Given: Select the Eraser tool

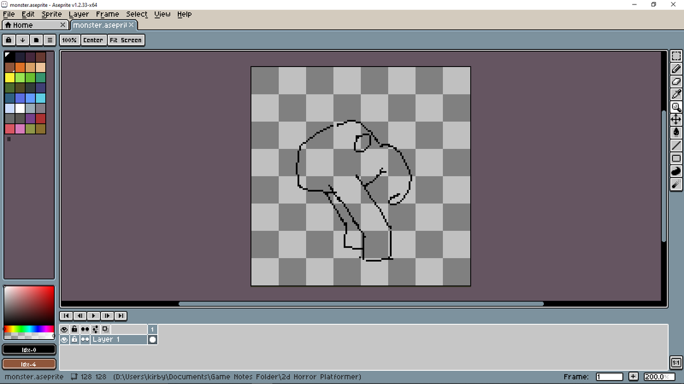Looking at the screenshot, I should click(x=676, y=81).
